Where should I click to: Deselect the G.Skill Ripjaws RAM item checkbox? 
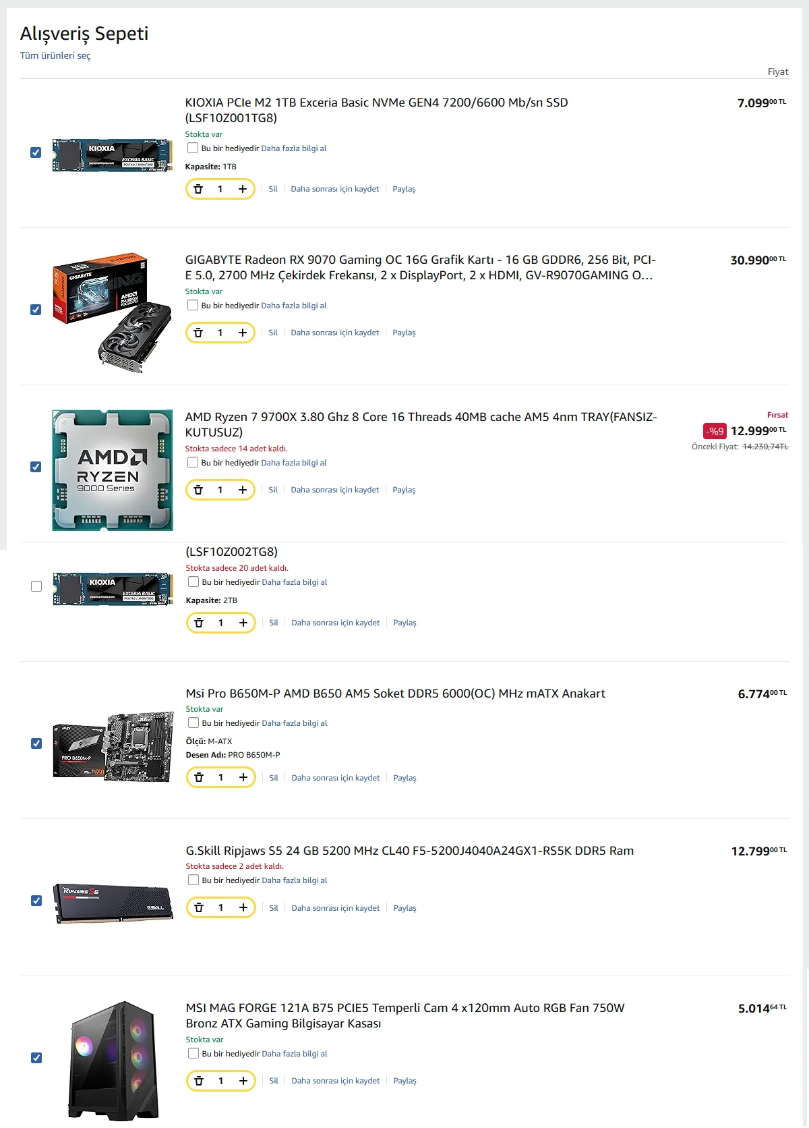coord(36,901)
